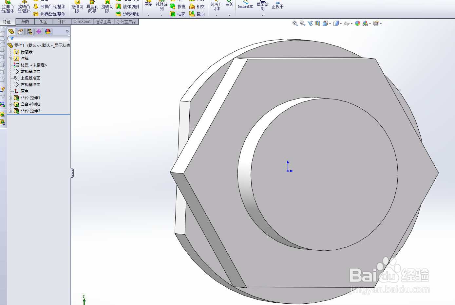
Task: Click 放样切割 lofted cut tool
Action: [x=127, y=7]
